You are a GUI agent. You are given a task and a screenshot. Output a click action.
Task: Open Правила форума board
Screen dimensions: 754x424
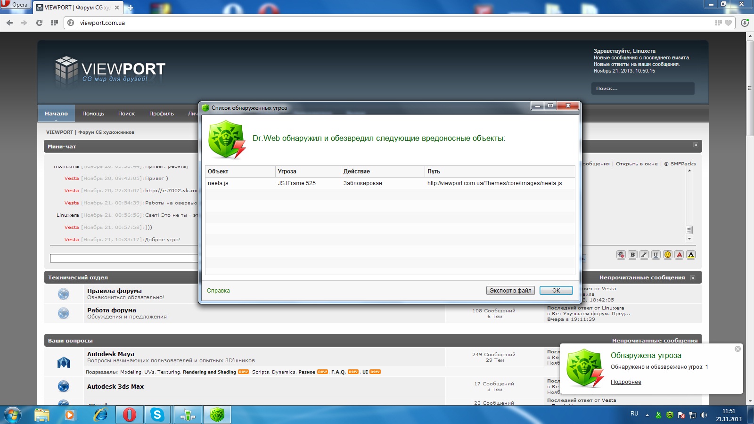coord(114,291)
